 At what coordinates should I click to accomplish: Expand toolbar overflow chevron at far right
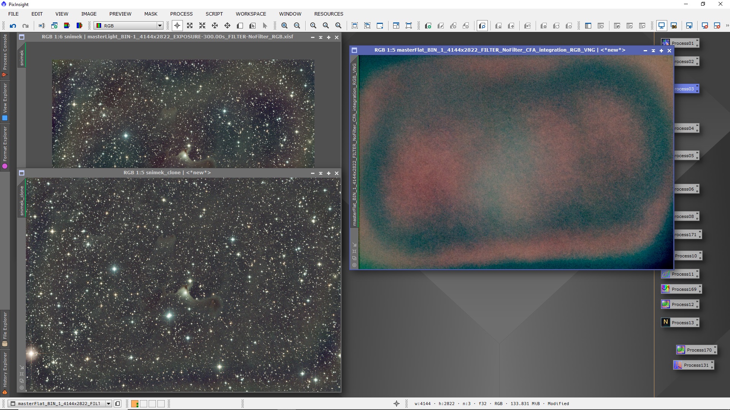coord(727,26)
